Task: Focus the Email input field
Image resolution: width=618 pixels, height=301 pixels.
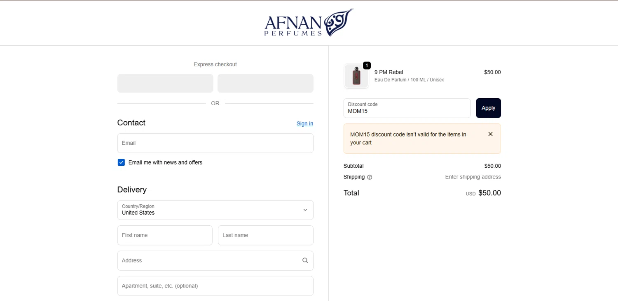Action: (215, 143)
